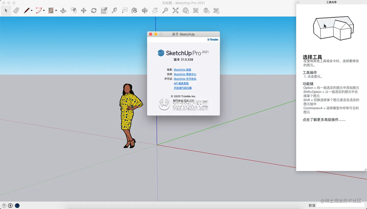Screen dimensions: 367x209
Task: Open the API 服务条款 link
Action: tap(181, 83)
